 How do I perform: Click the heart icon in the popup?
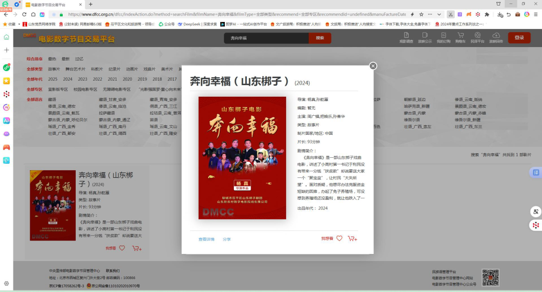339,238
